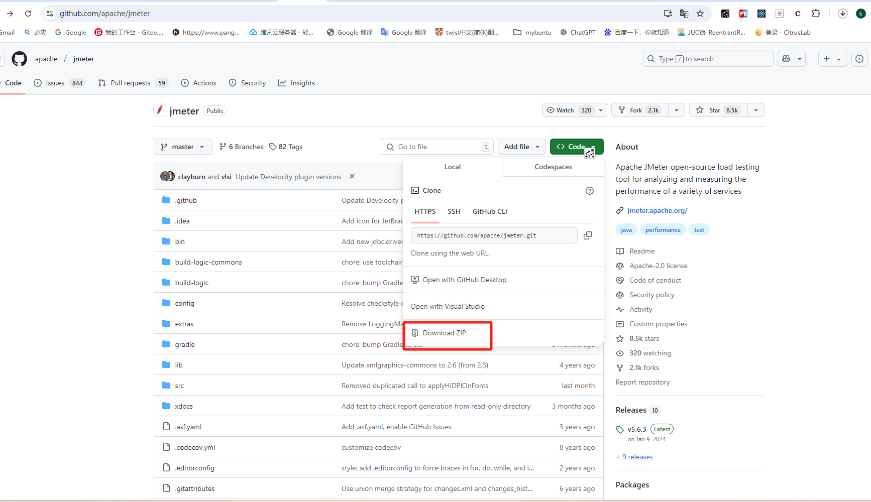Screen dimensions: 871x502
Task: Open the Fork options dropdown arrow
Action: point(677,110)
